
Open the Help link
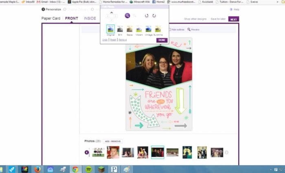pyautogui.click(x=235, y=9)
